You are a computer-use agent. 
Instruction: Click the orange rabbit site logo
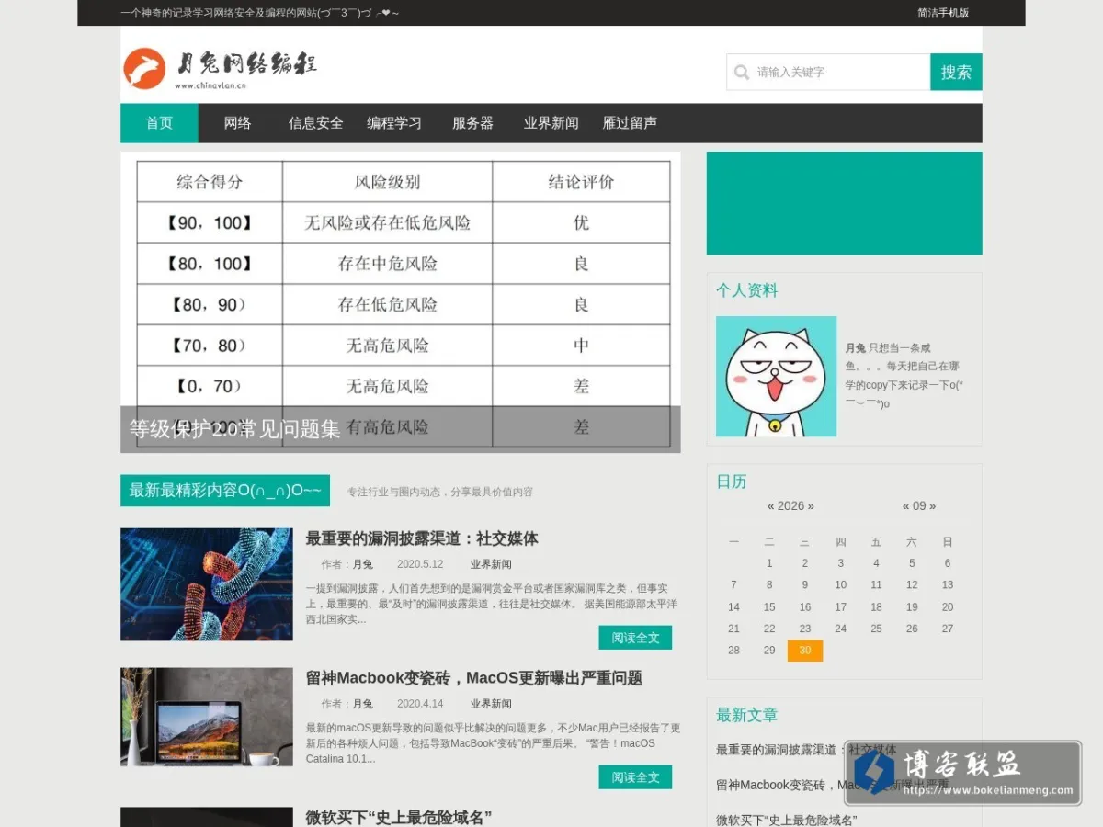(x=144, y=69)
